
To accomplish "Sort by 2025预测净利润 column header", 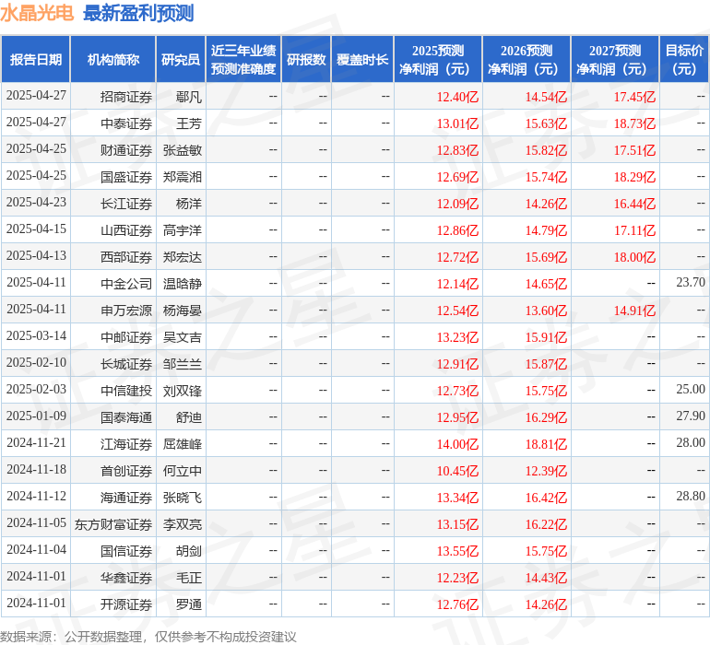I will 438,60.
